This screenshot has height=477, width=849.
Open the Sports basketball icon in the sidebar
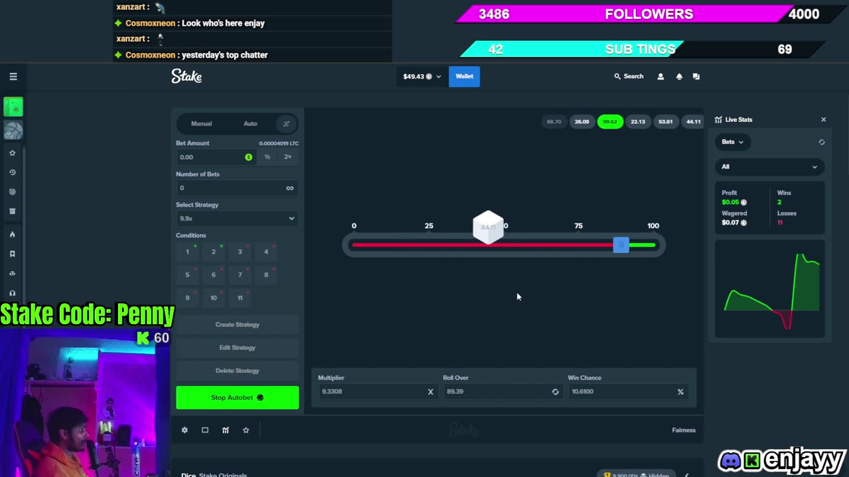tap(13, 131)
